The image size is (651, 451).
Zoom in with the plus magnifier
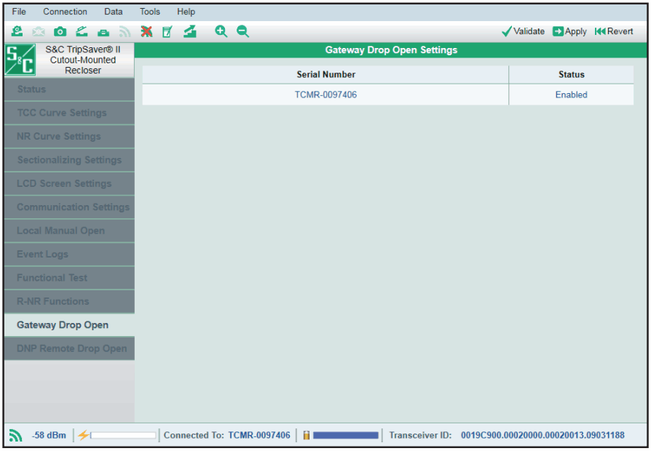[x=221, y=31]
